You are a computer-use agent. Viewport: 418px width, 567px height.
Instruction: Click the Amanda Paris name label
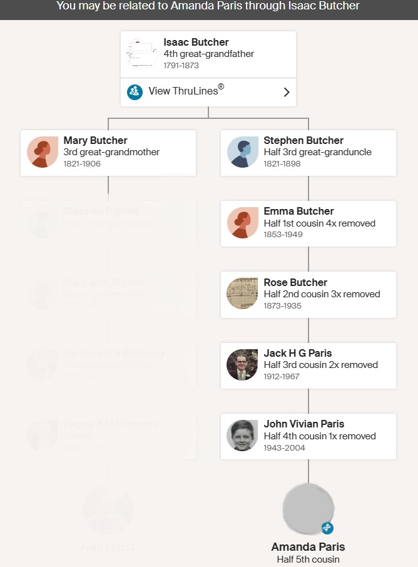[308, 547]
